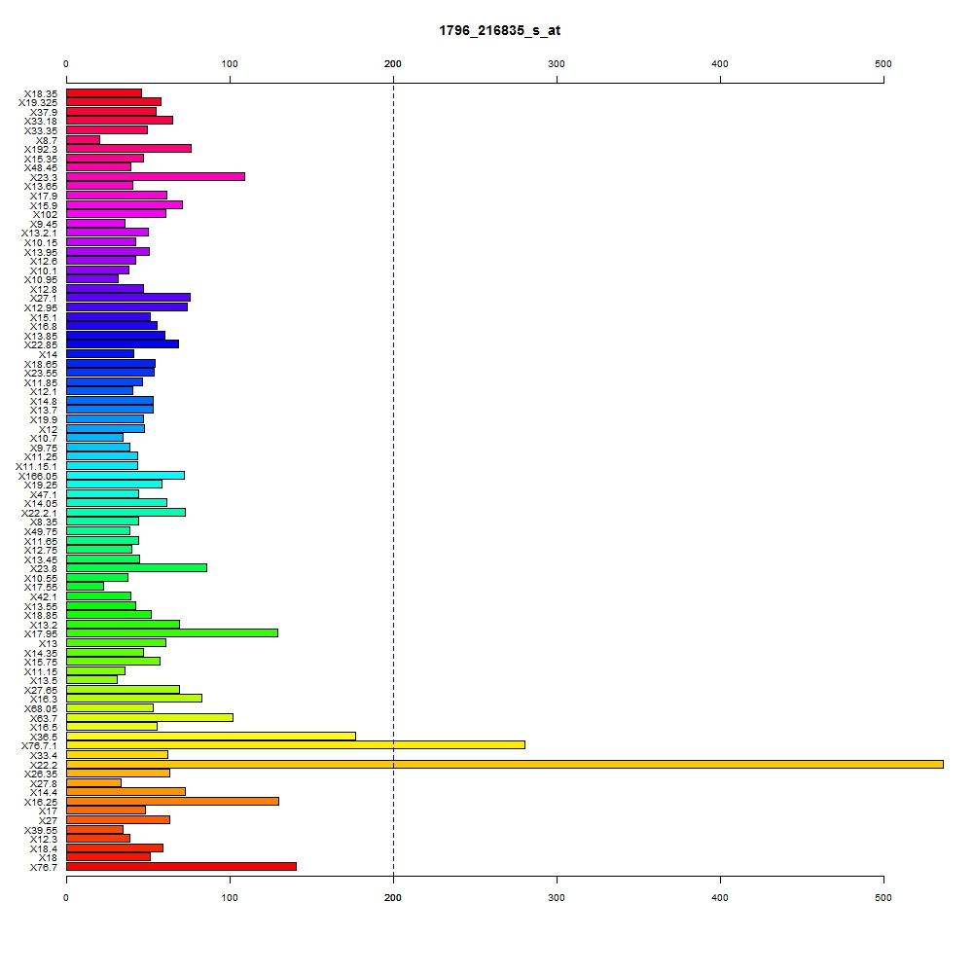The height and width of the screenshot is (973, 973).
Task: Click the "X102" row label
Action: [46, 215]
